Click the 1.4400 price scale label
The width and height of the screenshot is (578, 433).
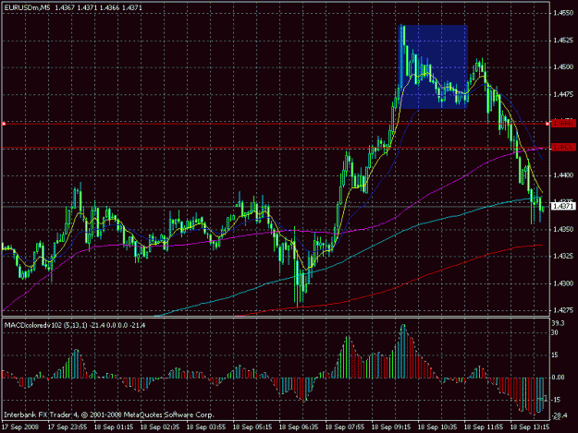[563, 175]
